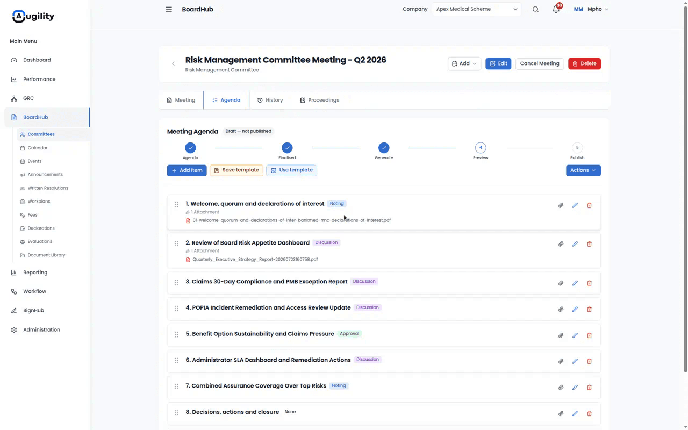Attach file to Welcome, quorum agenda item
The width and height of the screenshot is (688, 430).
click(561, 205)
